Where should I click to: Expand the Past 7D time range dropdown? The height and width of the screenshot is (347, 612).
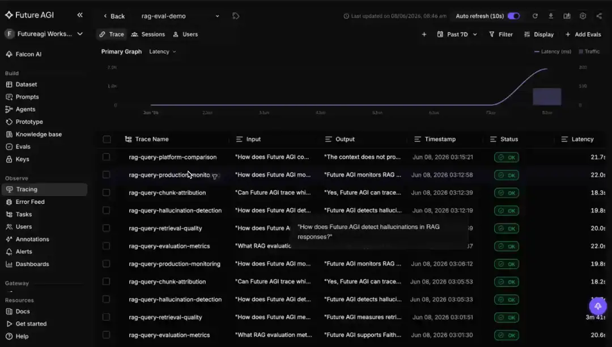click(x=457, y=35)
